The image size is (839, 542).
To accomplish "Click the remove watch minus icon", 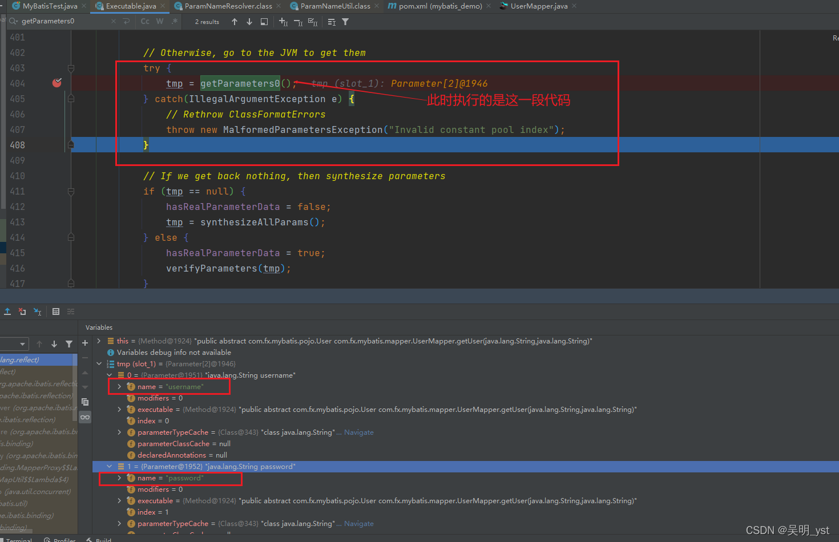I will (x=85, y=358).
